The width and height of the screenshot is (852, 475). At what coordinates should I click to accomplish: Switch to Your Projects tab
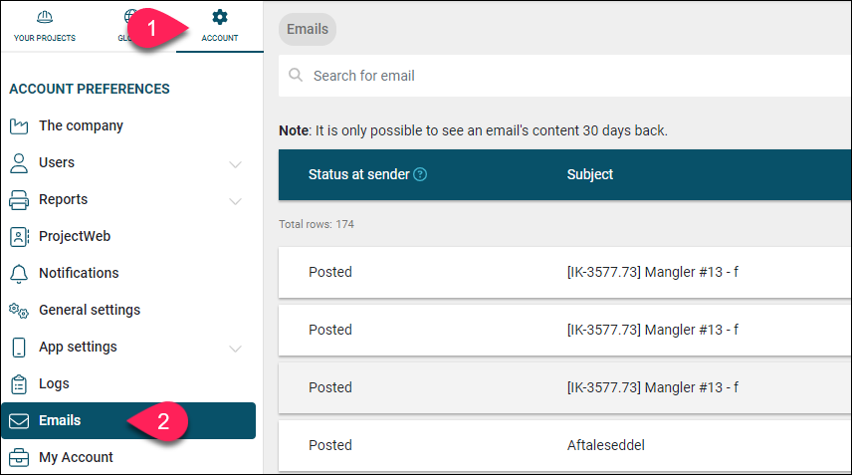coord(45,26)
